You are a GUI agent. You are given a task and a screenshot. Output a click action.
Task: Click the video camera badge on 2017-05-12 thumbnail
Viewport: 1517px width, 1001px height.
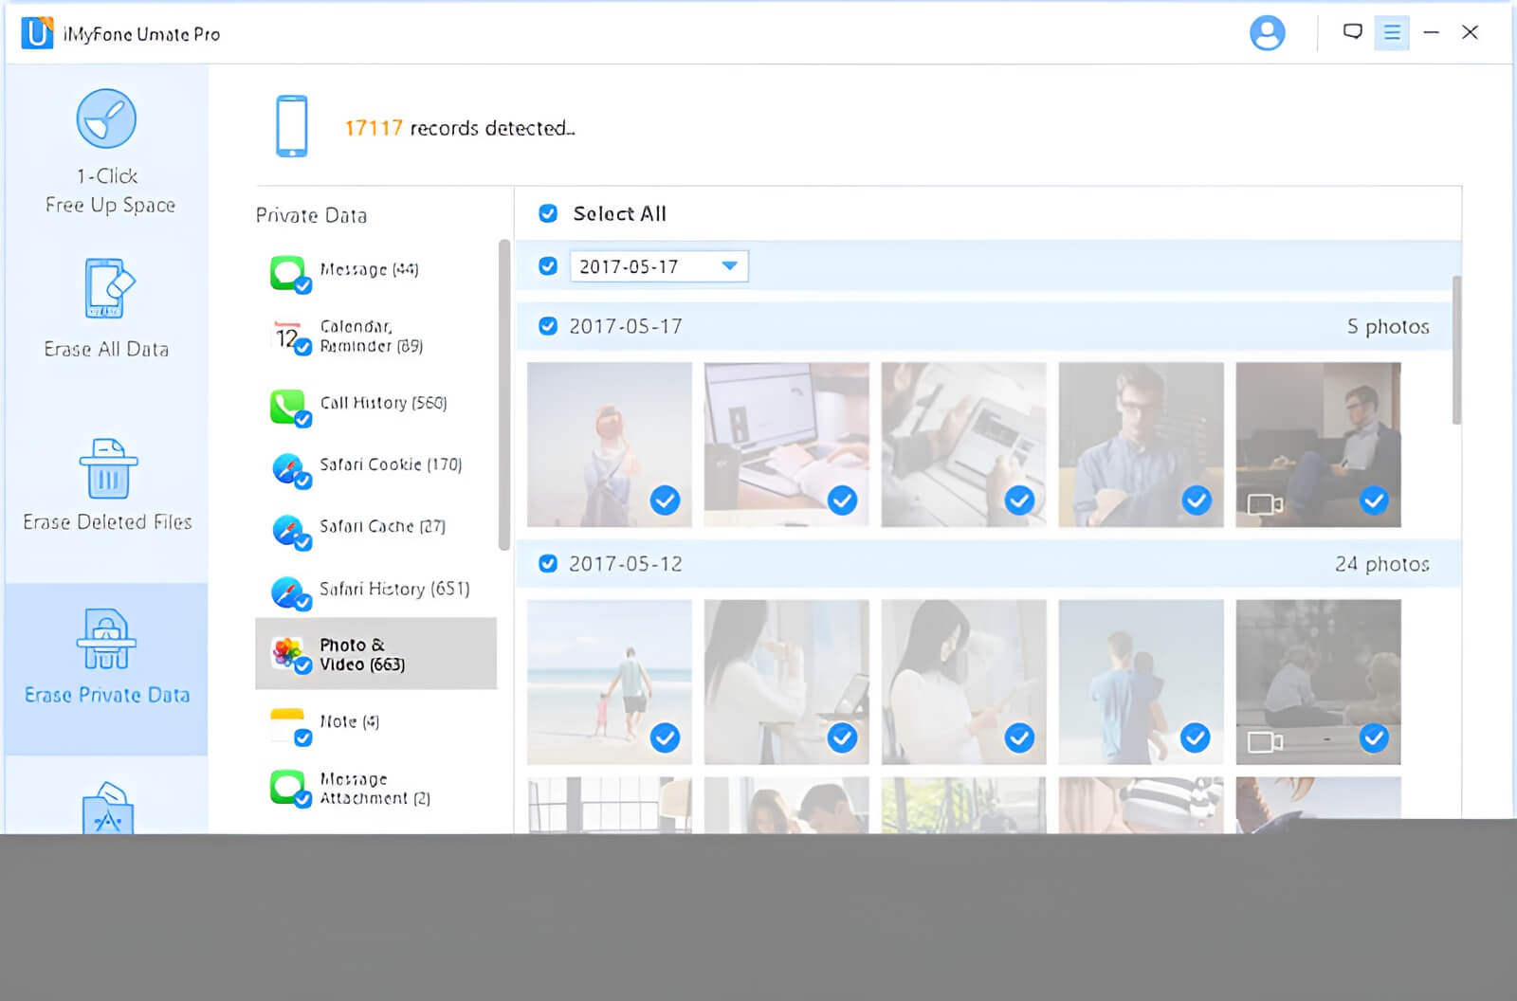point(1265,741)
